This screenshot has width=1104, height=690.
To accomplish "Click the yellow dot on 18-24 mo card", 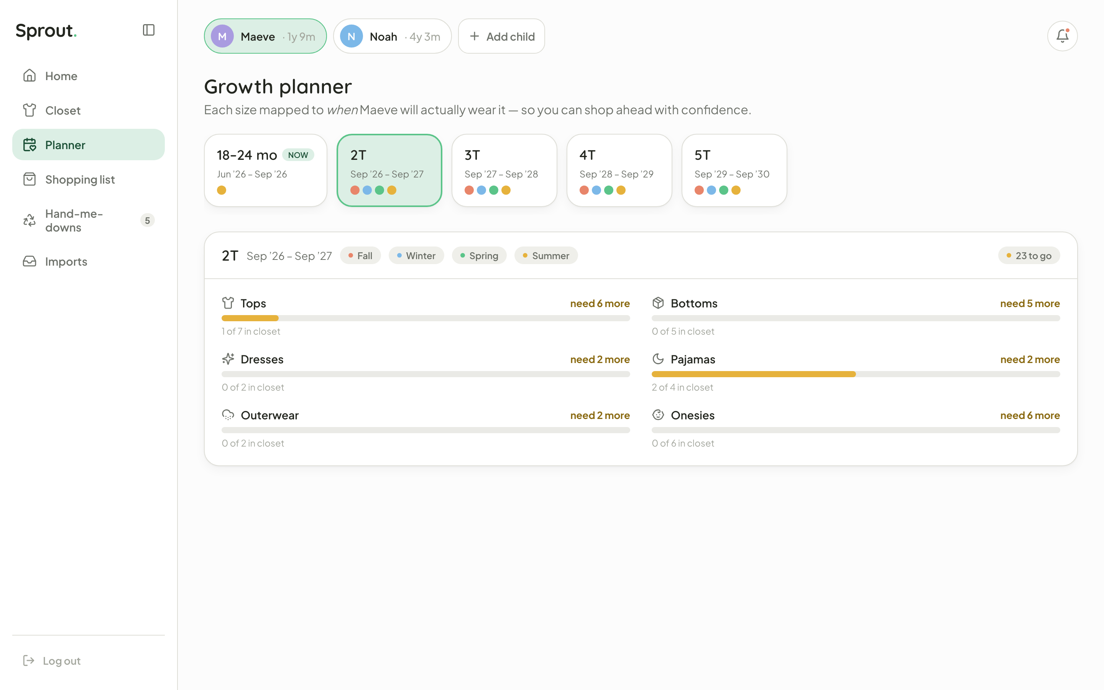I will (x=222, y=190).
